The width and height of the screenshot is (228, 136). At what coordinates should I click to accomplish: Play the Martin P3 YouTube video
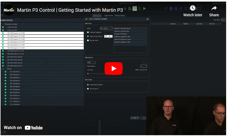pos(114,69)
